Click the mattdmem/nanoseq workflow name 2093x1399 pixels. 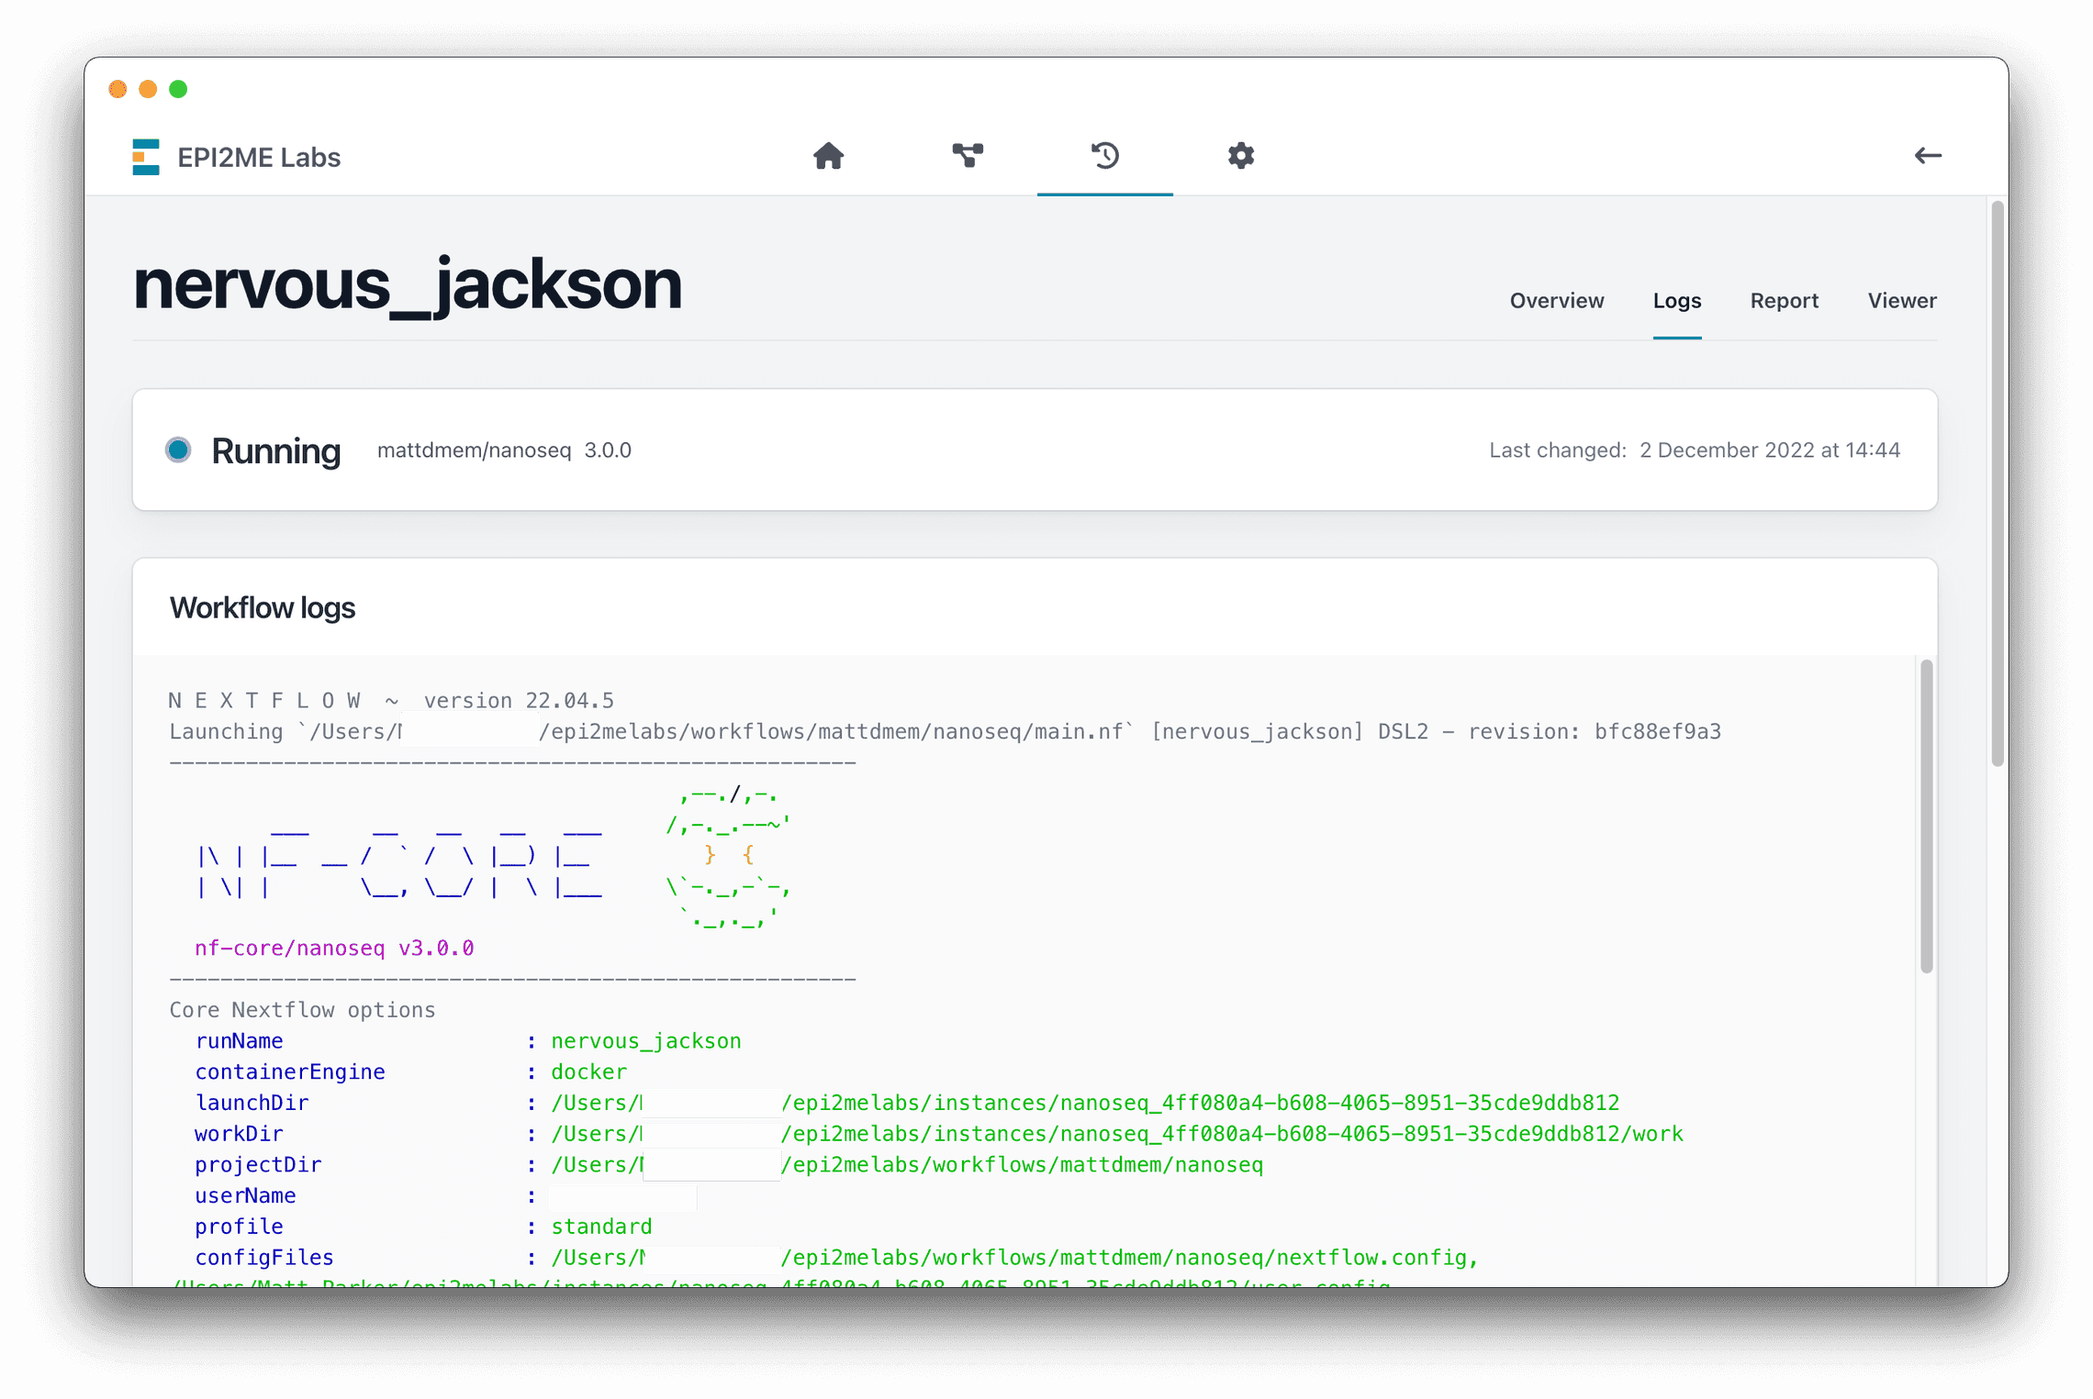tap(475, 450)
